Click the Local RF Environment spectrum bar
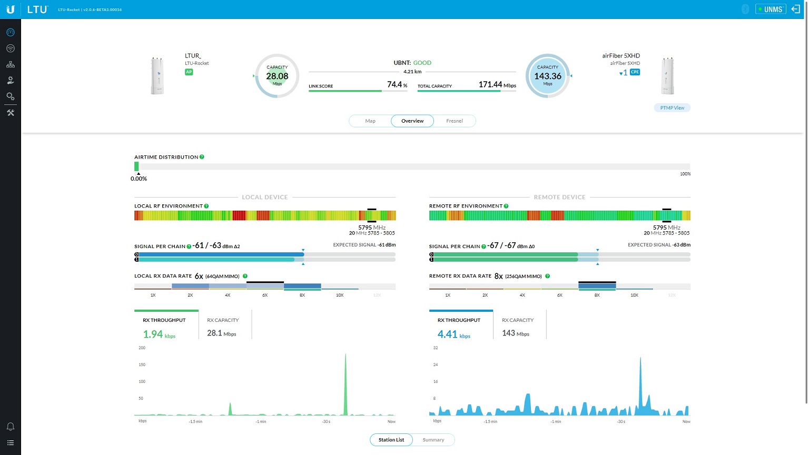809x455 pixels. point(265,215)
